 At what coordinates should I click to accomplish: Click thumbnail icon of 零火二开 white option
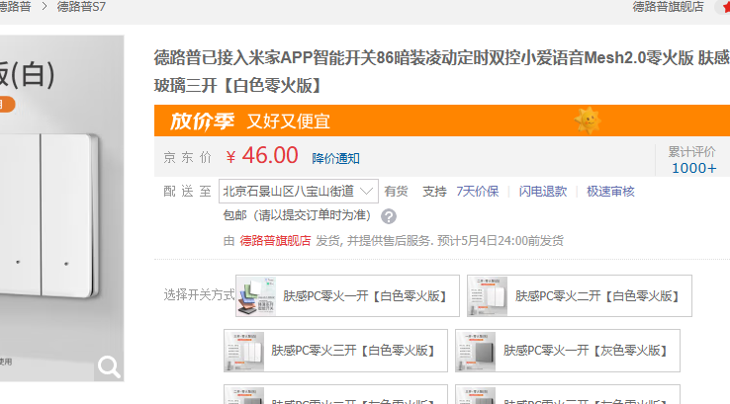click(488, 295)
